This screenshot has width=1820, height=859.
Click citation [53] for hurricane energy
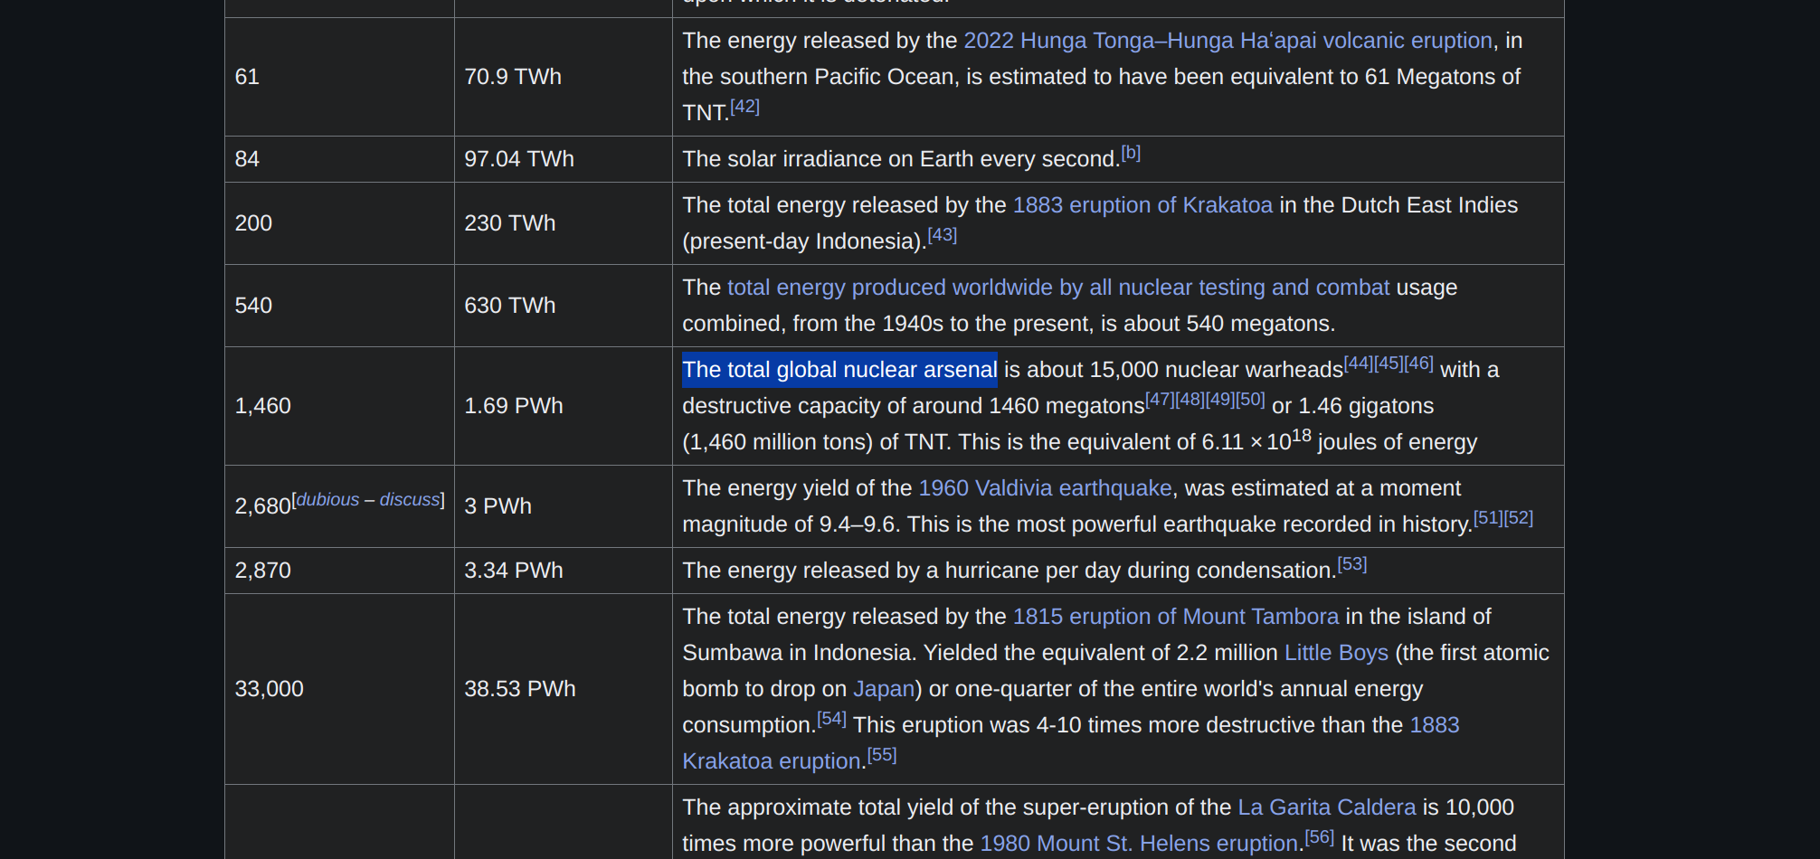[1351, 564]
